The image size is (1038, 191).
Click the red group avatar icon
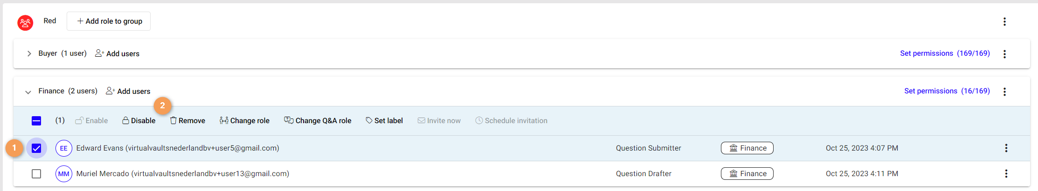click(x=25, y=22)
